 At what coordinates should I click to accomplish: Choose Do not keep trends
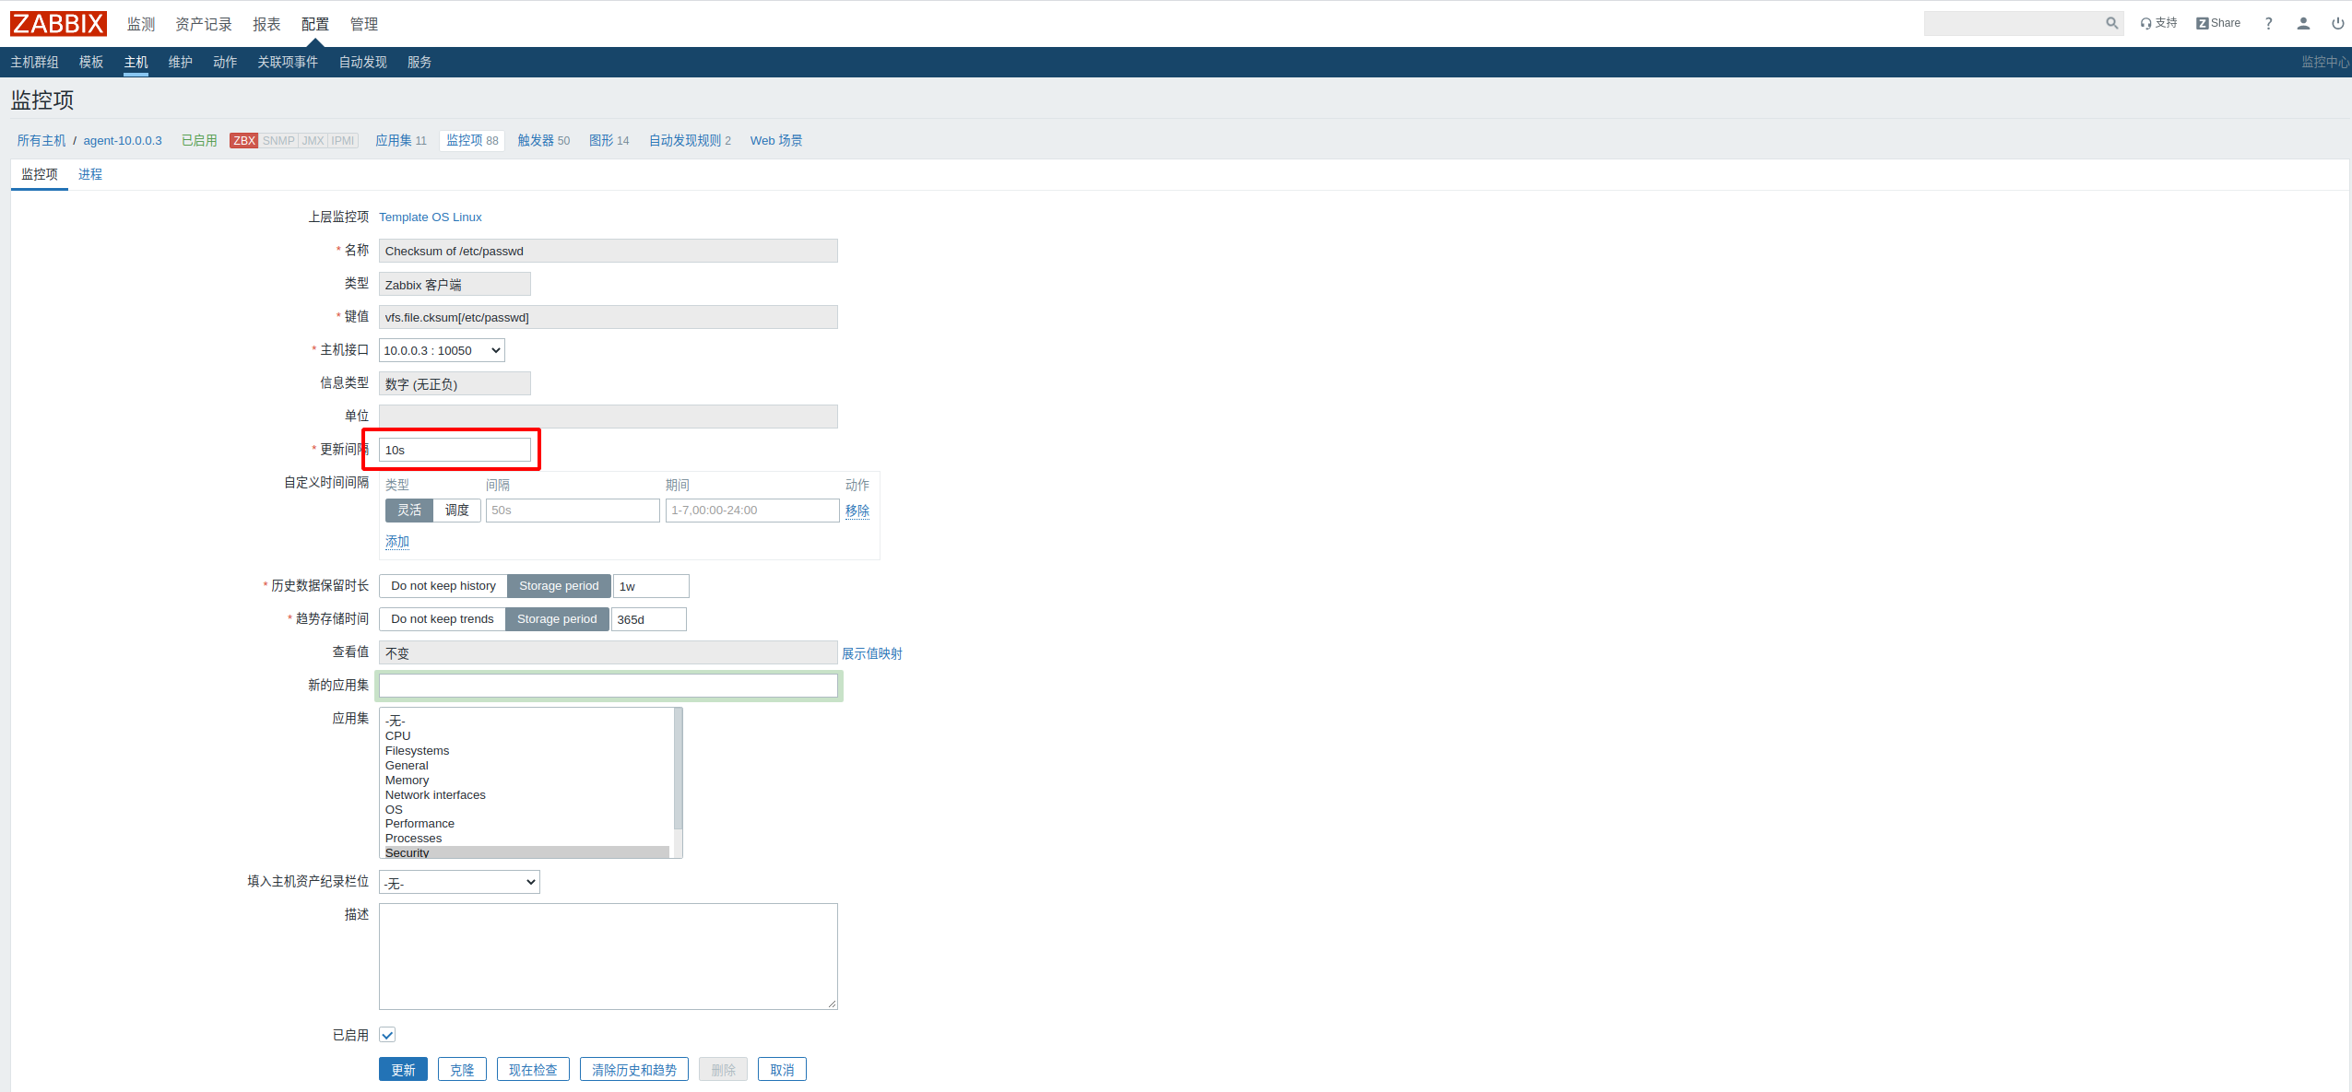coord(443,619)
